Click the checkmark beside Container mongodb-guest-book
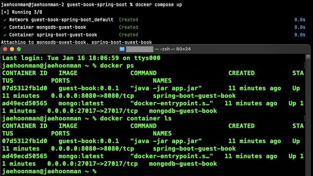Screen dimensions: 313x176 5,27
